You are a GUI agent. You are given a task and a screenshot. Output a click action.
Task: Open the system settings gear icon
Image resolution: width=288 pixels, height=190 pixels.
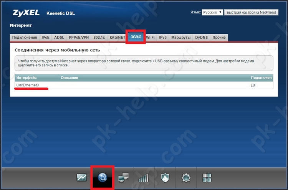pos(186,178)
